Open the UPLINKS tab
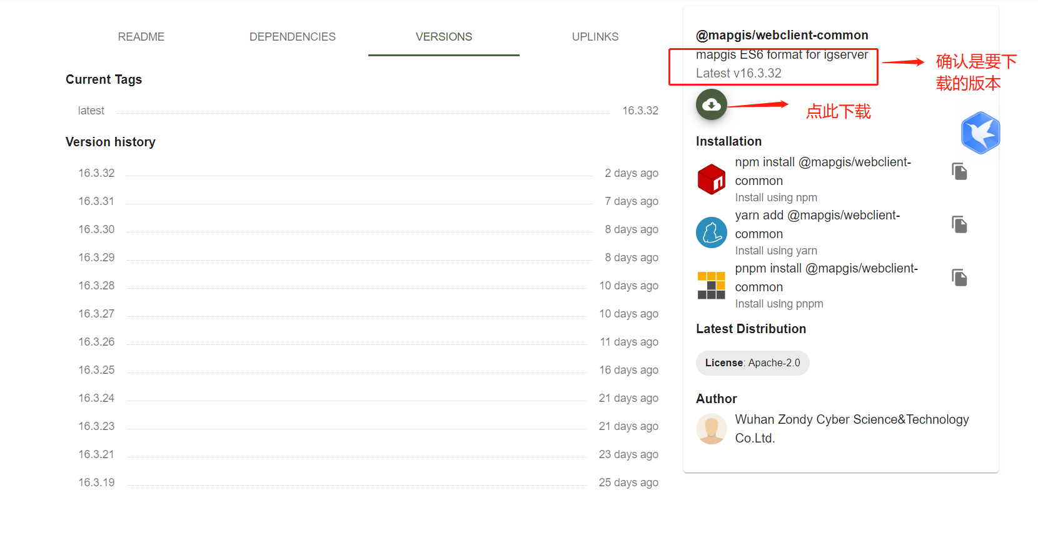This screenshot has width=1038, height=555. click(x=595, y=37)
